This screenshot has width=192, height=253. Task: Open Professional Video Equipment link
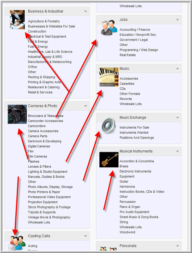49,197
